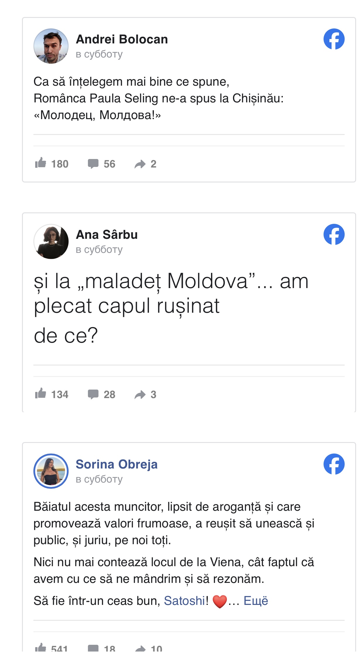The height and width of the screenshot is (653, 364).
Task: Click the Ana Sârbu author name
Action: pos(107,235)
